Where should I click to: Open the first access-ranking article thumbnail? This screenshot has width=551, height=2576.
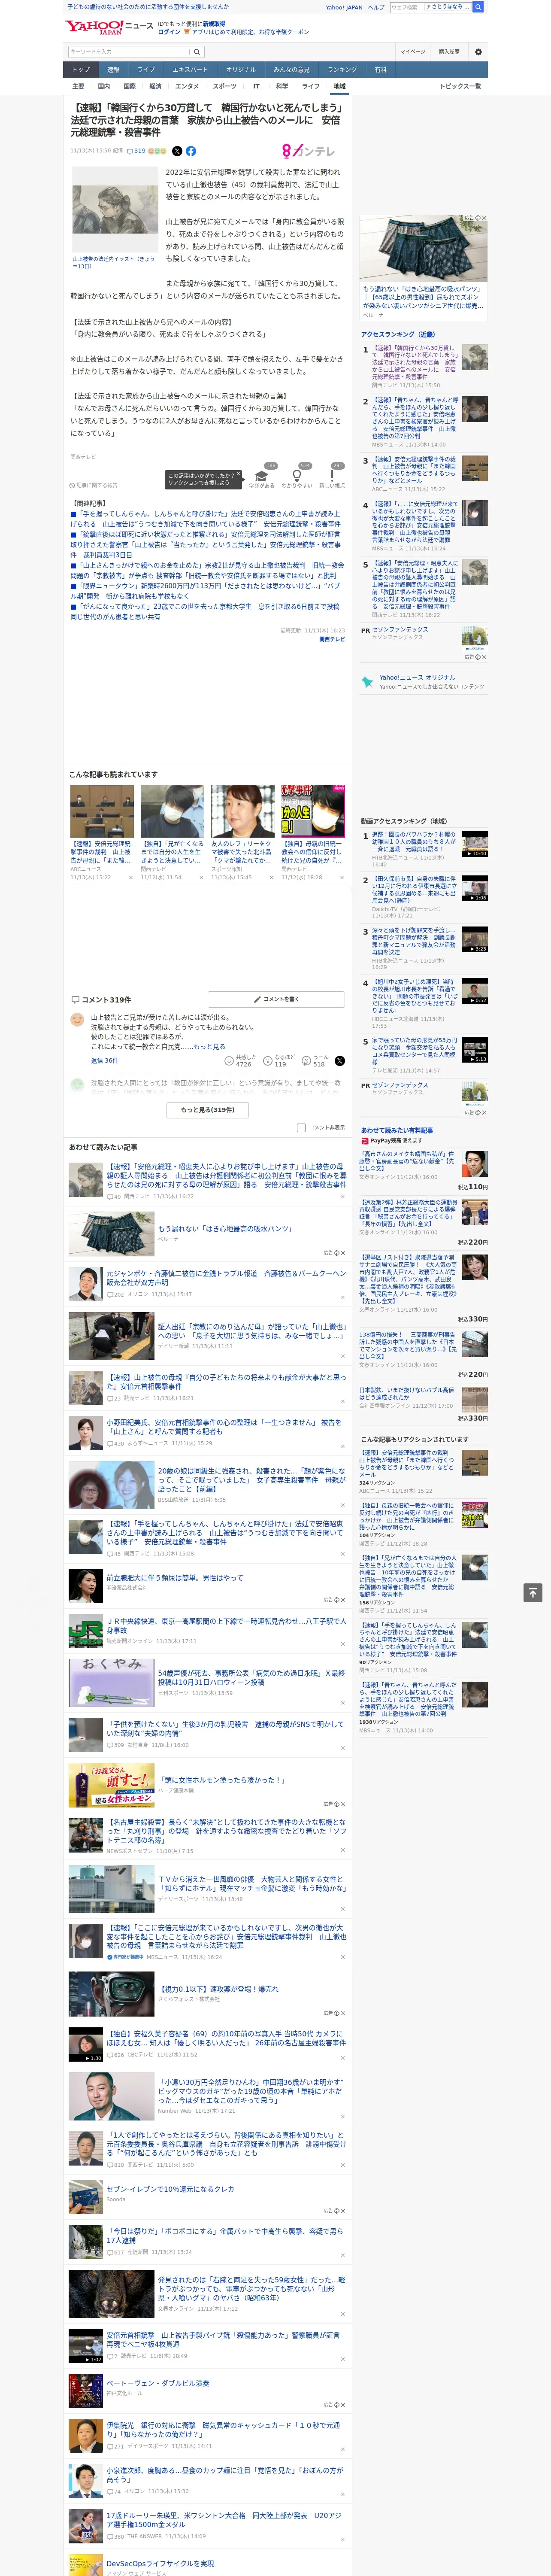[475, 358]
